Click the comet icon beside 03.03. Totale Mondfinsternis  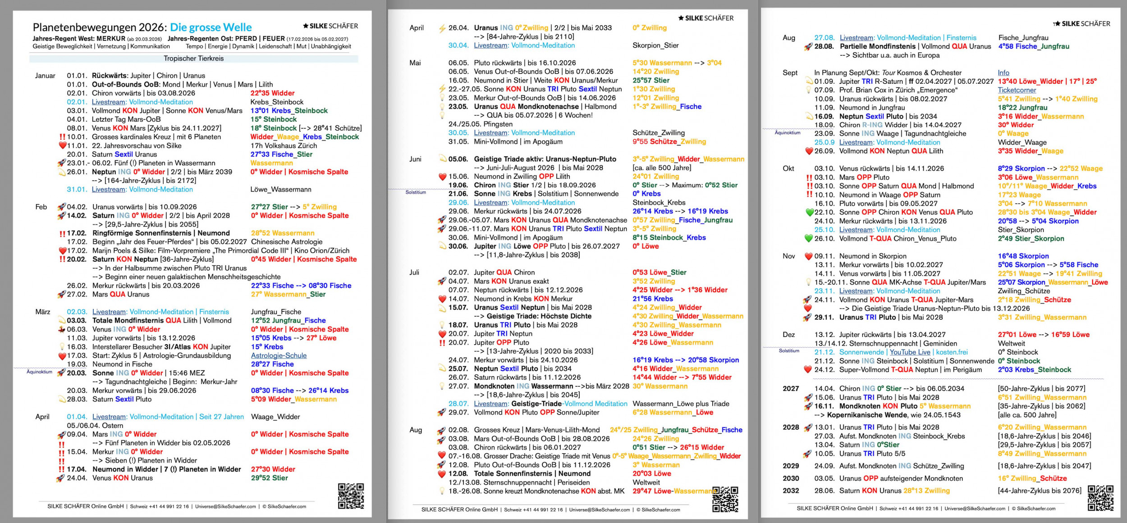click(62, 320)
